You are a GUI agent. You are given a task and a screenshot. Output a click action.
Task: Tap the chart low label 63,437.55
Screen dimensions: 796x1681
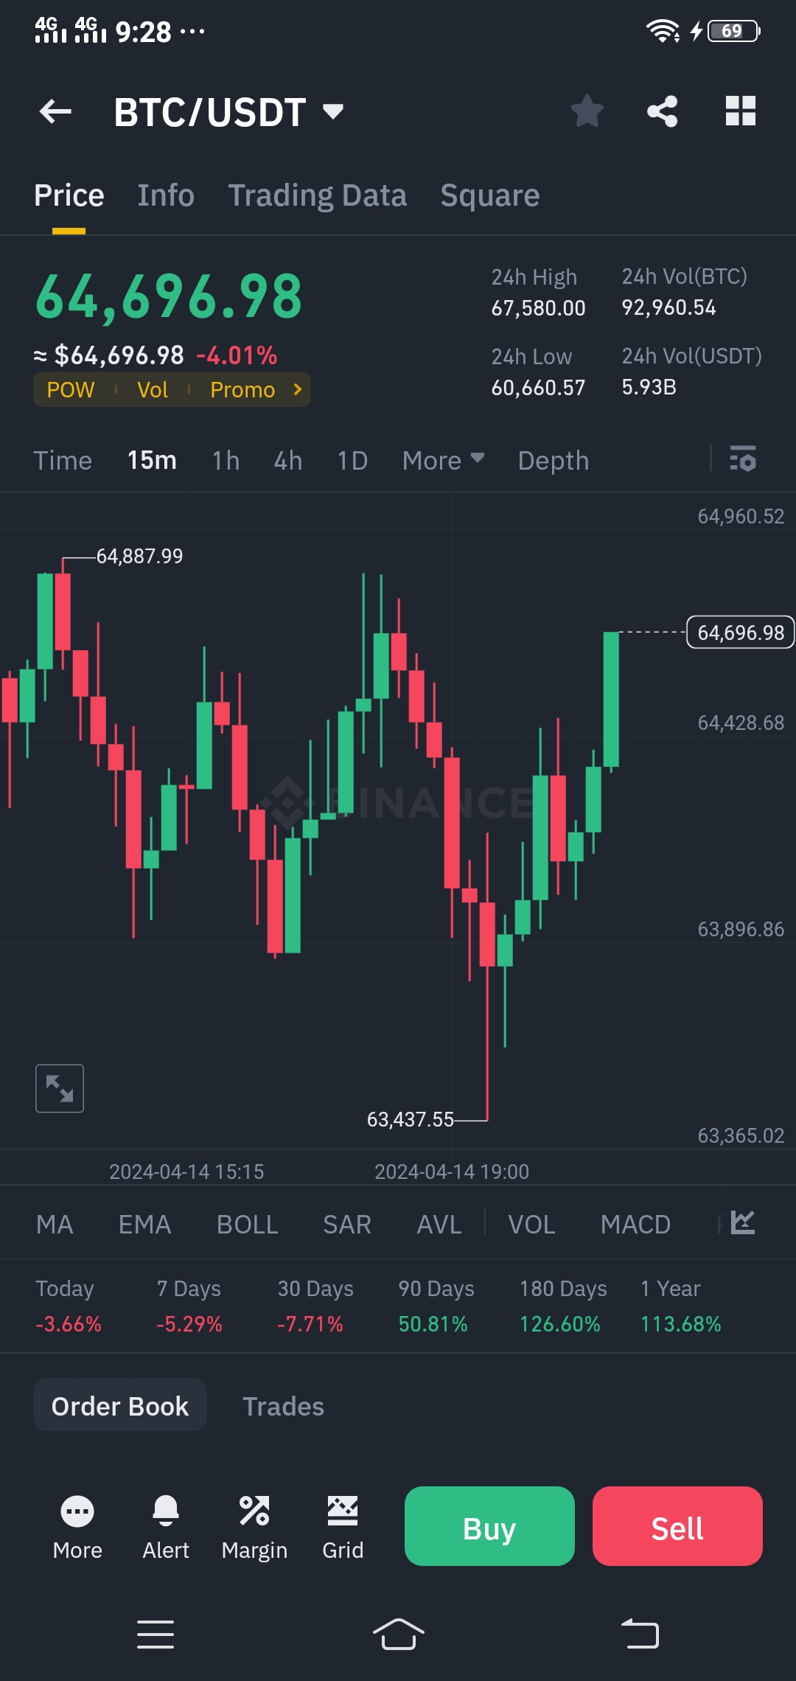[411, 1119]
